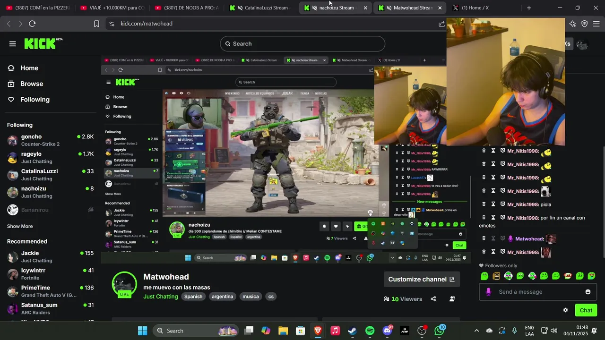Click the Customize channel button

(421, 279)
